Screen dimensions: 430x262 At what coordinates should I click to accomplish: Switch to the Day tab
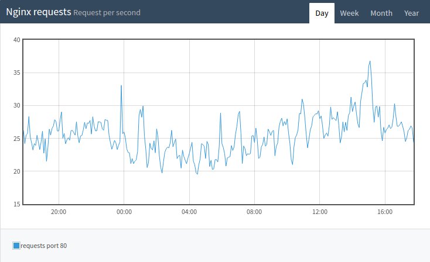322,13
